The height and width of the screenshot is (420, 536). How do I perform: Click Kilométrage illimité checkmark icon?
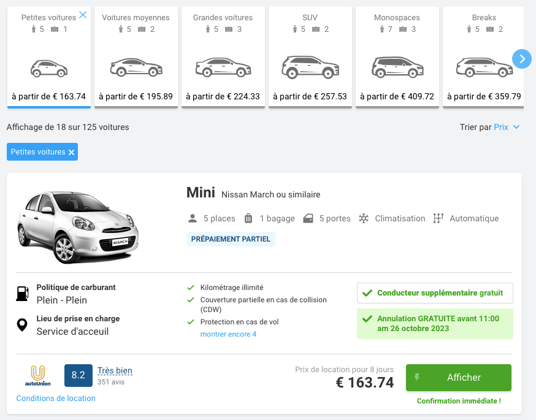point(191,288)
